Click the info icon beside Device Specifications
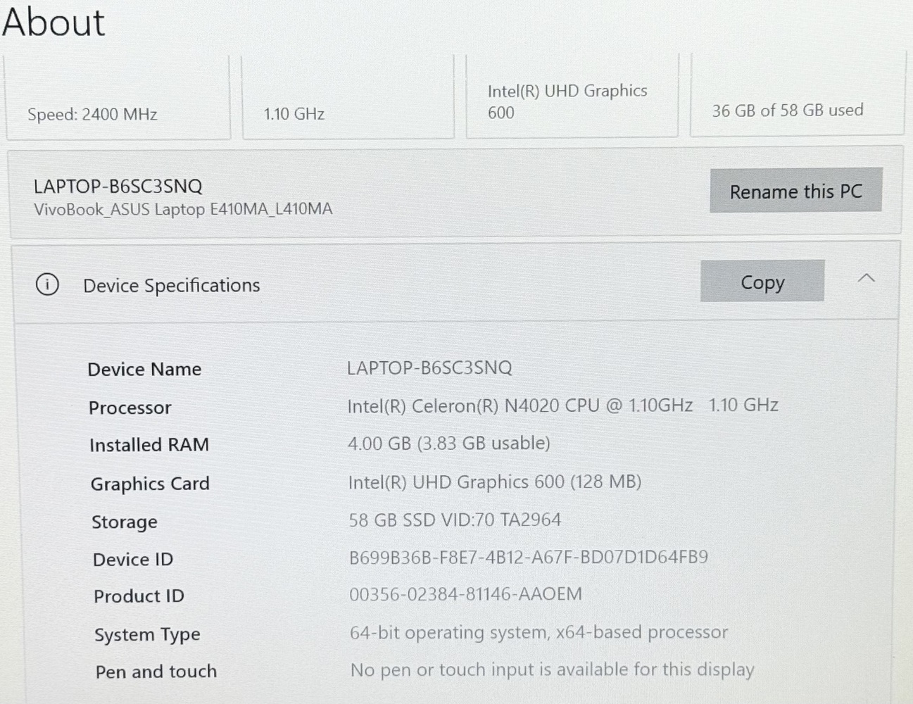 (x=47, y=284)
